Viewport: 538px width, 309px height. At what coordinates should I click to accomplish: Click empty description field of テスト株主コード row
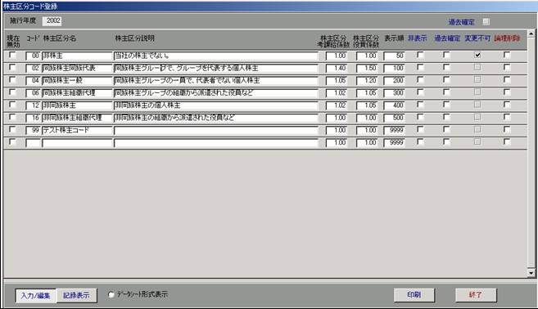pos(216,130)
